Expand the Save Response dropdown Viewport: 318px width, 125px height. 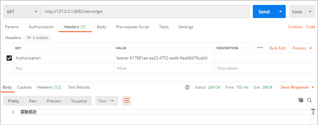(x=297, y=87)
